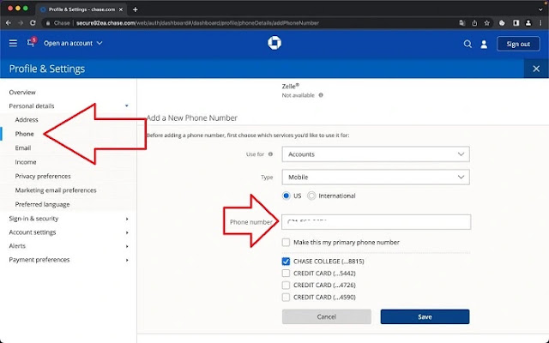Open Preferred language setting

pyautogui.click(x=42, y=204)
